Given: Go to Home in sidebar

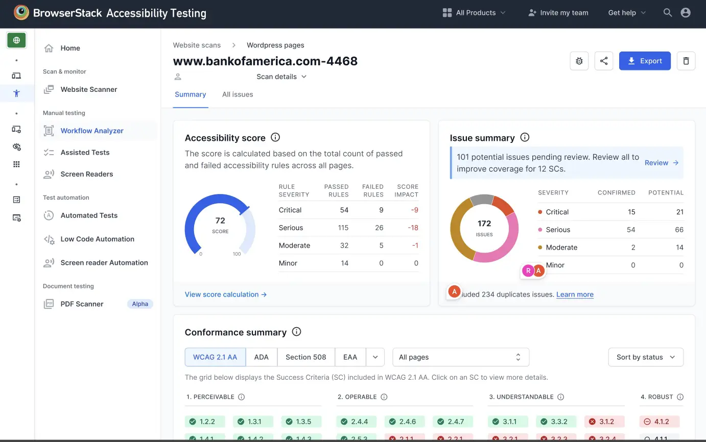Looking at the screenshot, I should (x=98, y=48).
